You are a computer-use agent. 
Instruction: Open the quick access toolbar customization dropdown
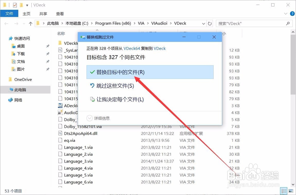(x=27, y=5)
